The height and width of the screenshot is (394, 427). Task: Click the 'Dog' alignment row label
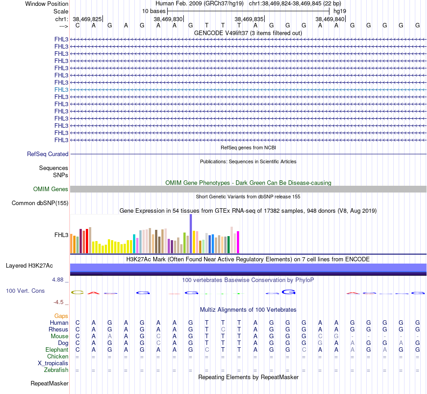point(63,343)
